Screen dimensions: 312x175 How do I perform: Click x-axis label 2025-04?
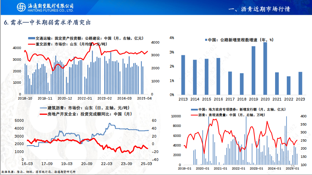click(x=144, y=98)
